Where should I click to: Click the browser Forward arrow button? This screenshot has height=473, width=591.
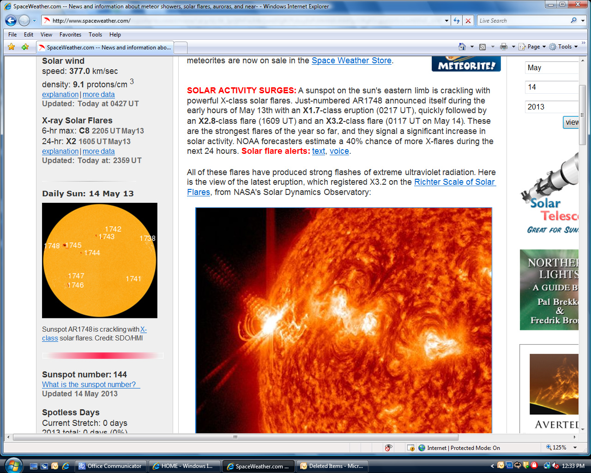point(24,20)
